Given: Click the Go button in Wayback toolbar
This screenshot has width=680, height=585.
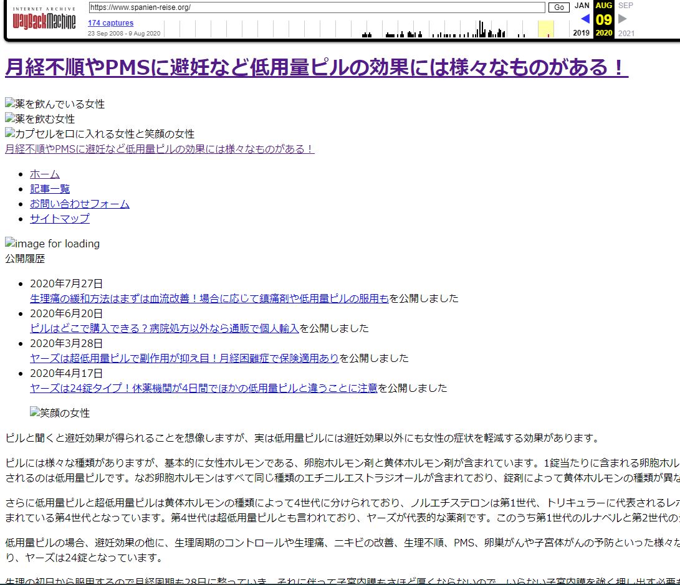Looking at the screenshot, I should point(558,7).
